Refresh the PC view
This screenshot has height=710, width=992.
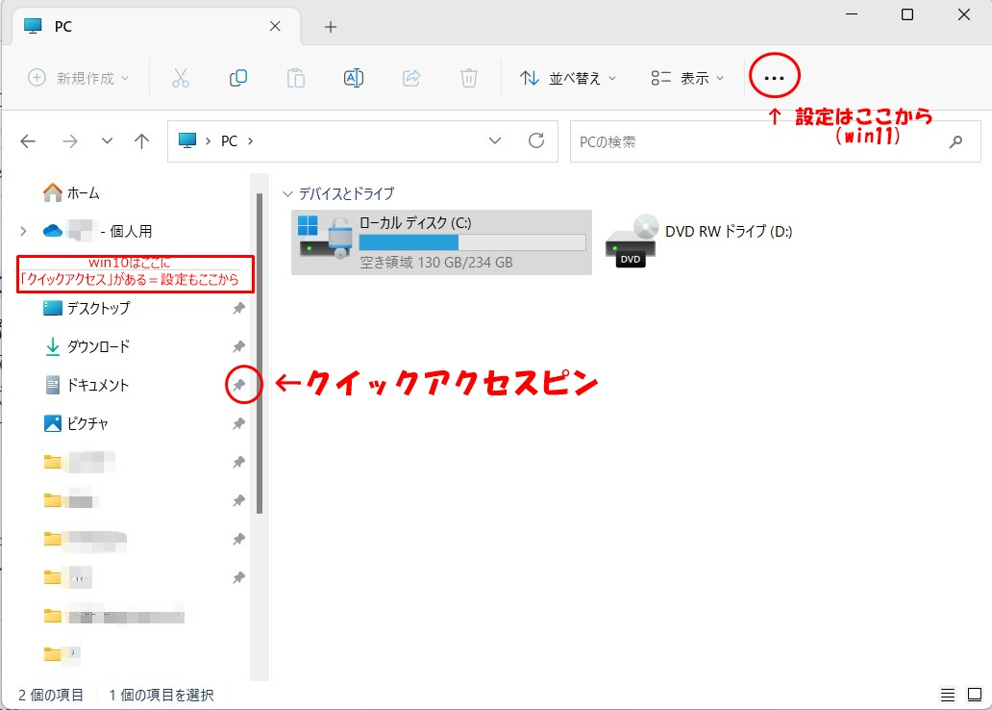tap(535, 140)
